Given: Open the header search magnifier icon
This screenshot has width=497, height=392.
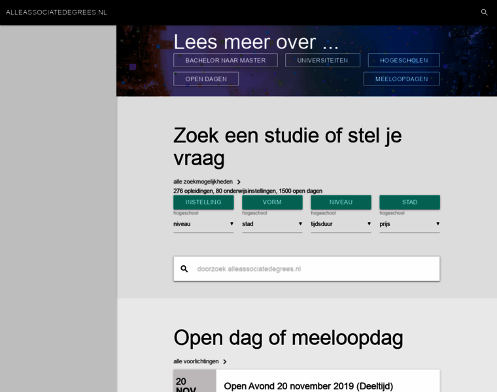Looking at the screenshot, I should pos(484,12).
